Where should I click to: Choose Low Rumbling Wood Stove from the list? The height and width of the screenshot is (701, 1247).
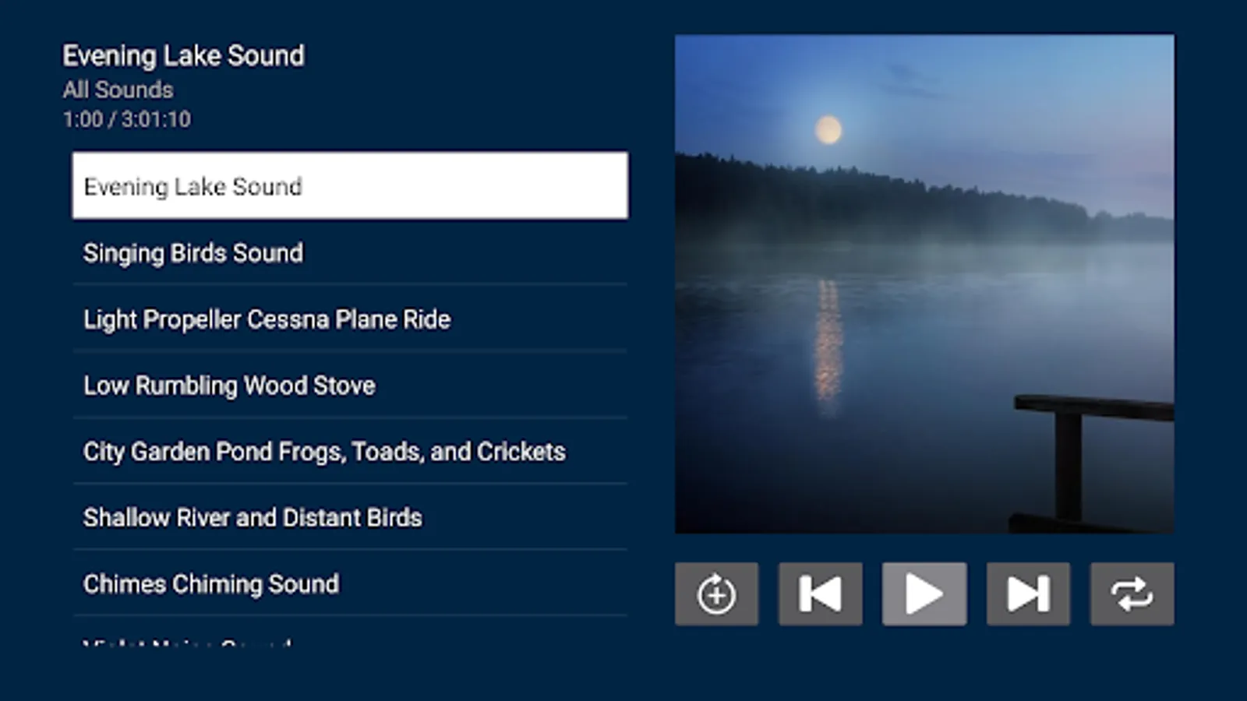click(x=228, y=385)
